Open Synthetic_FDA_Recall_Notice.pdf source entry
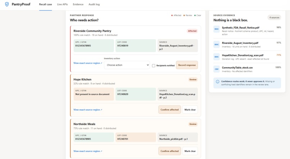This screenshot has width=290, height=159. 247,31
